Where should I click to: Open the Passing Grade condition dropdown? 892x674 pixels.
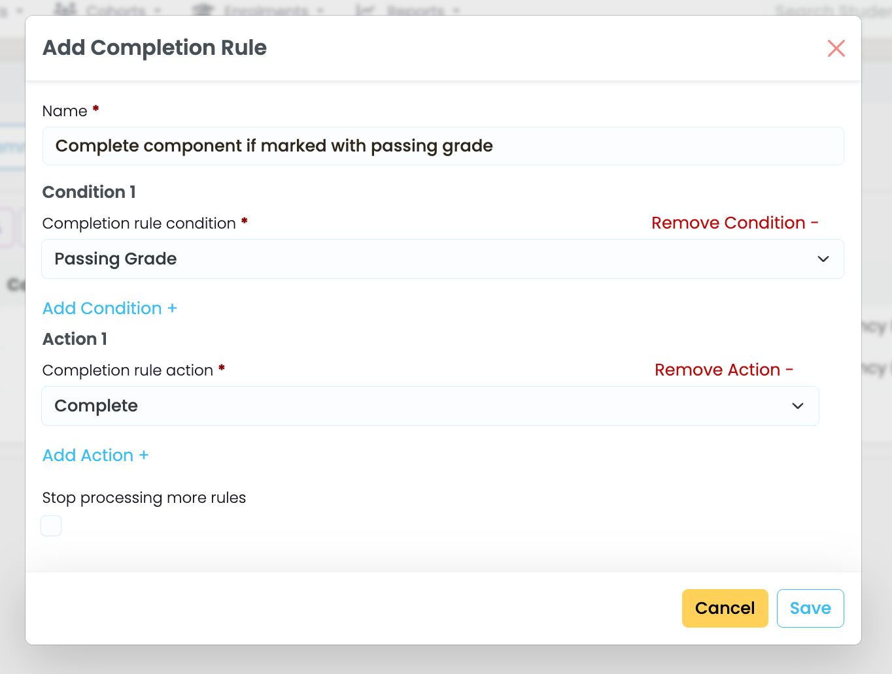coord(443,259)
